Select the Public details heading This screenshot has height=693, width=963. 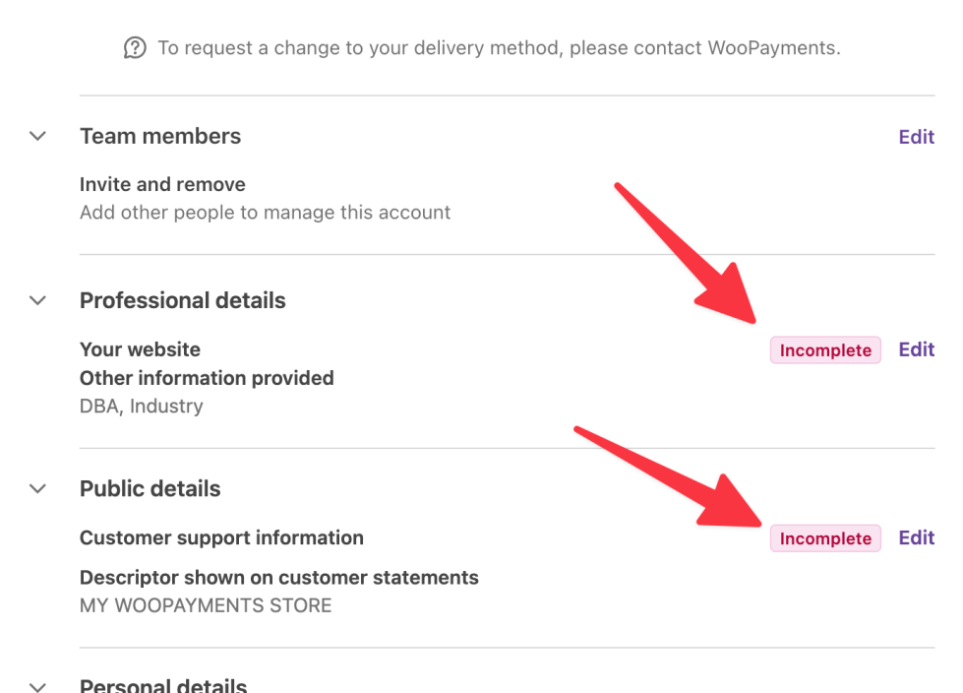pos(150,489)
